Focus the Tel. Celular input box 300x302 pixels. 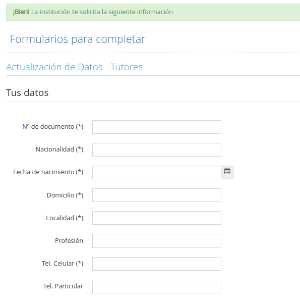157,264
